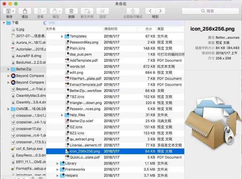Collapse the 下载 folder in sidebar

click(4, 23)
